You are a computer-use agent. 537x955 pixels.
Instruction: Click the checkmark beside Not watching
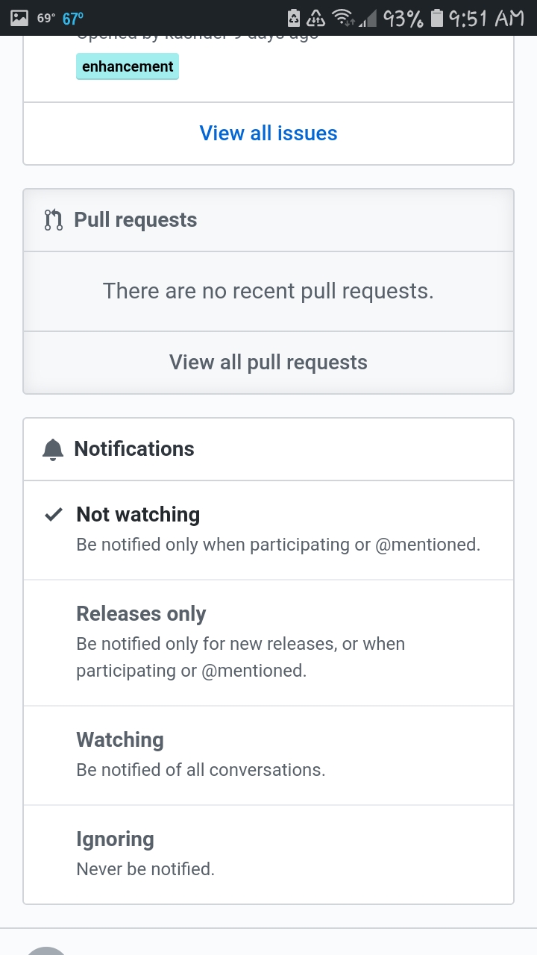click(x=52, y=514)
